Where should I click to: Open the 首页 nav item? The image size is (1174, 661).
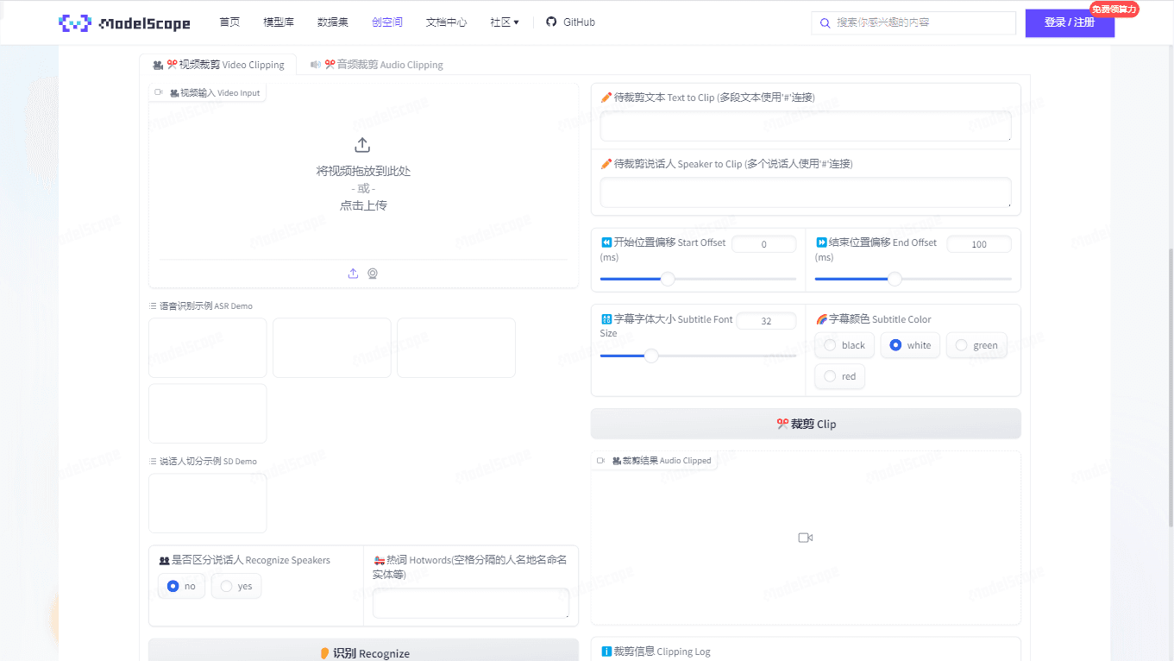click(x=229, y=22)
